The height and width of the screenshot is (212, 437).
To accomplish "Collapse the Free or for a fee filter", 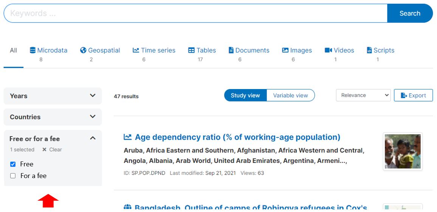I will (93, 138).
